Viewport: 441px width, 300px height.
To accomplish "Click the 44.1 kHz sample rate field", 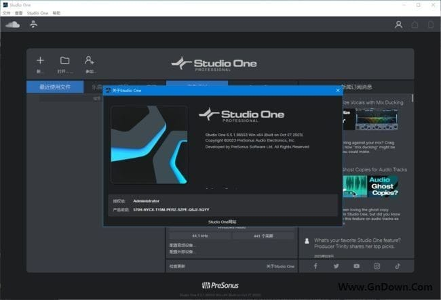I will pos(199,236).
